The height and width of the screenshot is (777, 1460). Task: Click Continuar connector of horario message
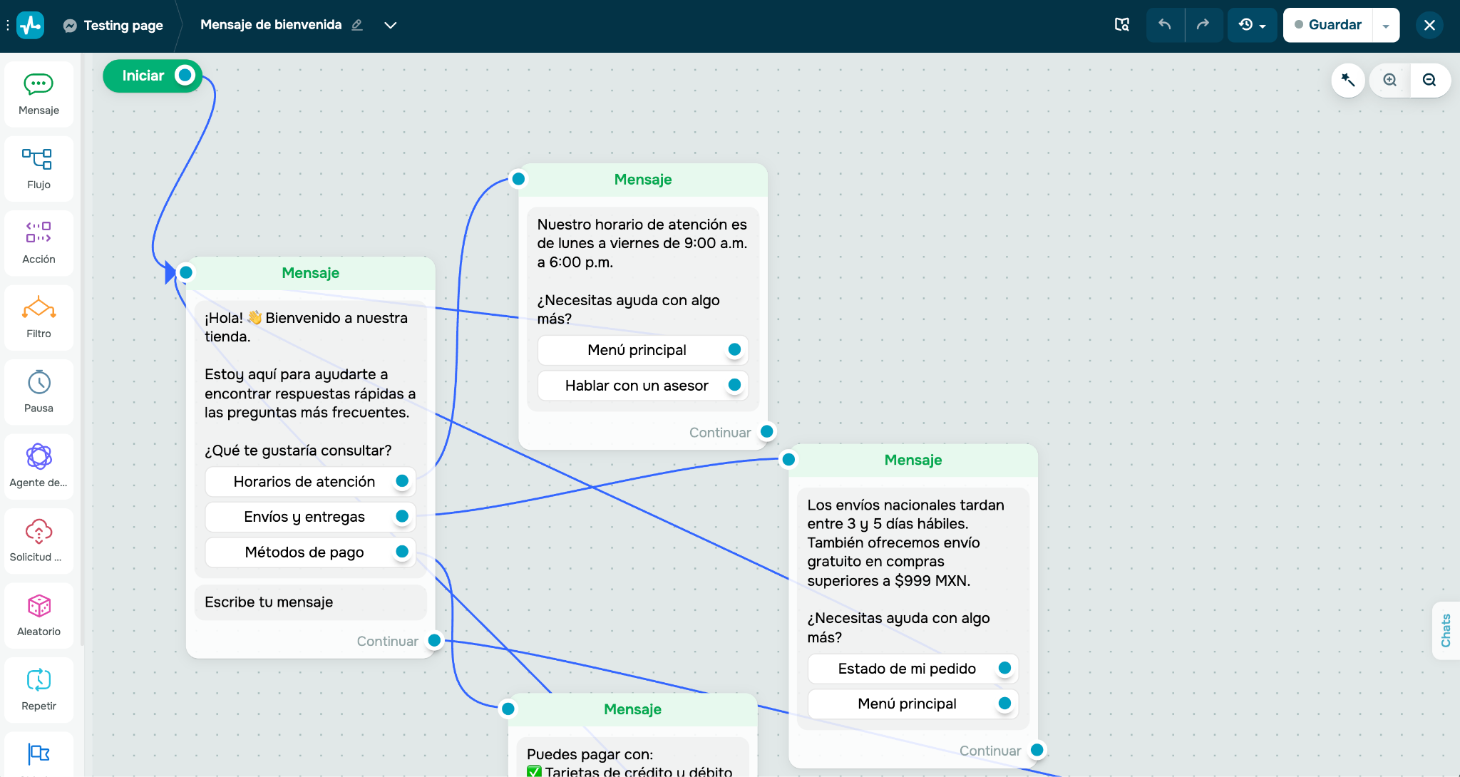click(x=767, y=431)
